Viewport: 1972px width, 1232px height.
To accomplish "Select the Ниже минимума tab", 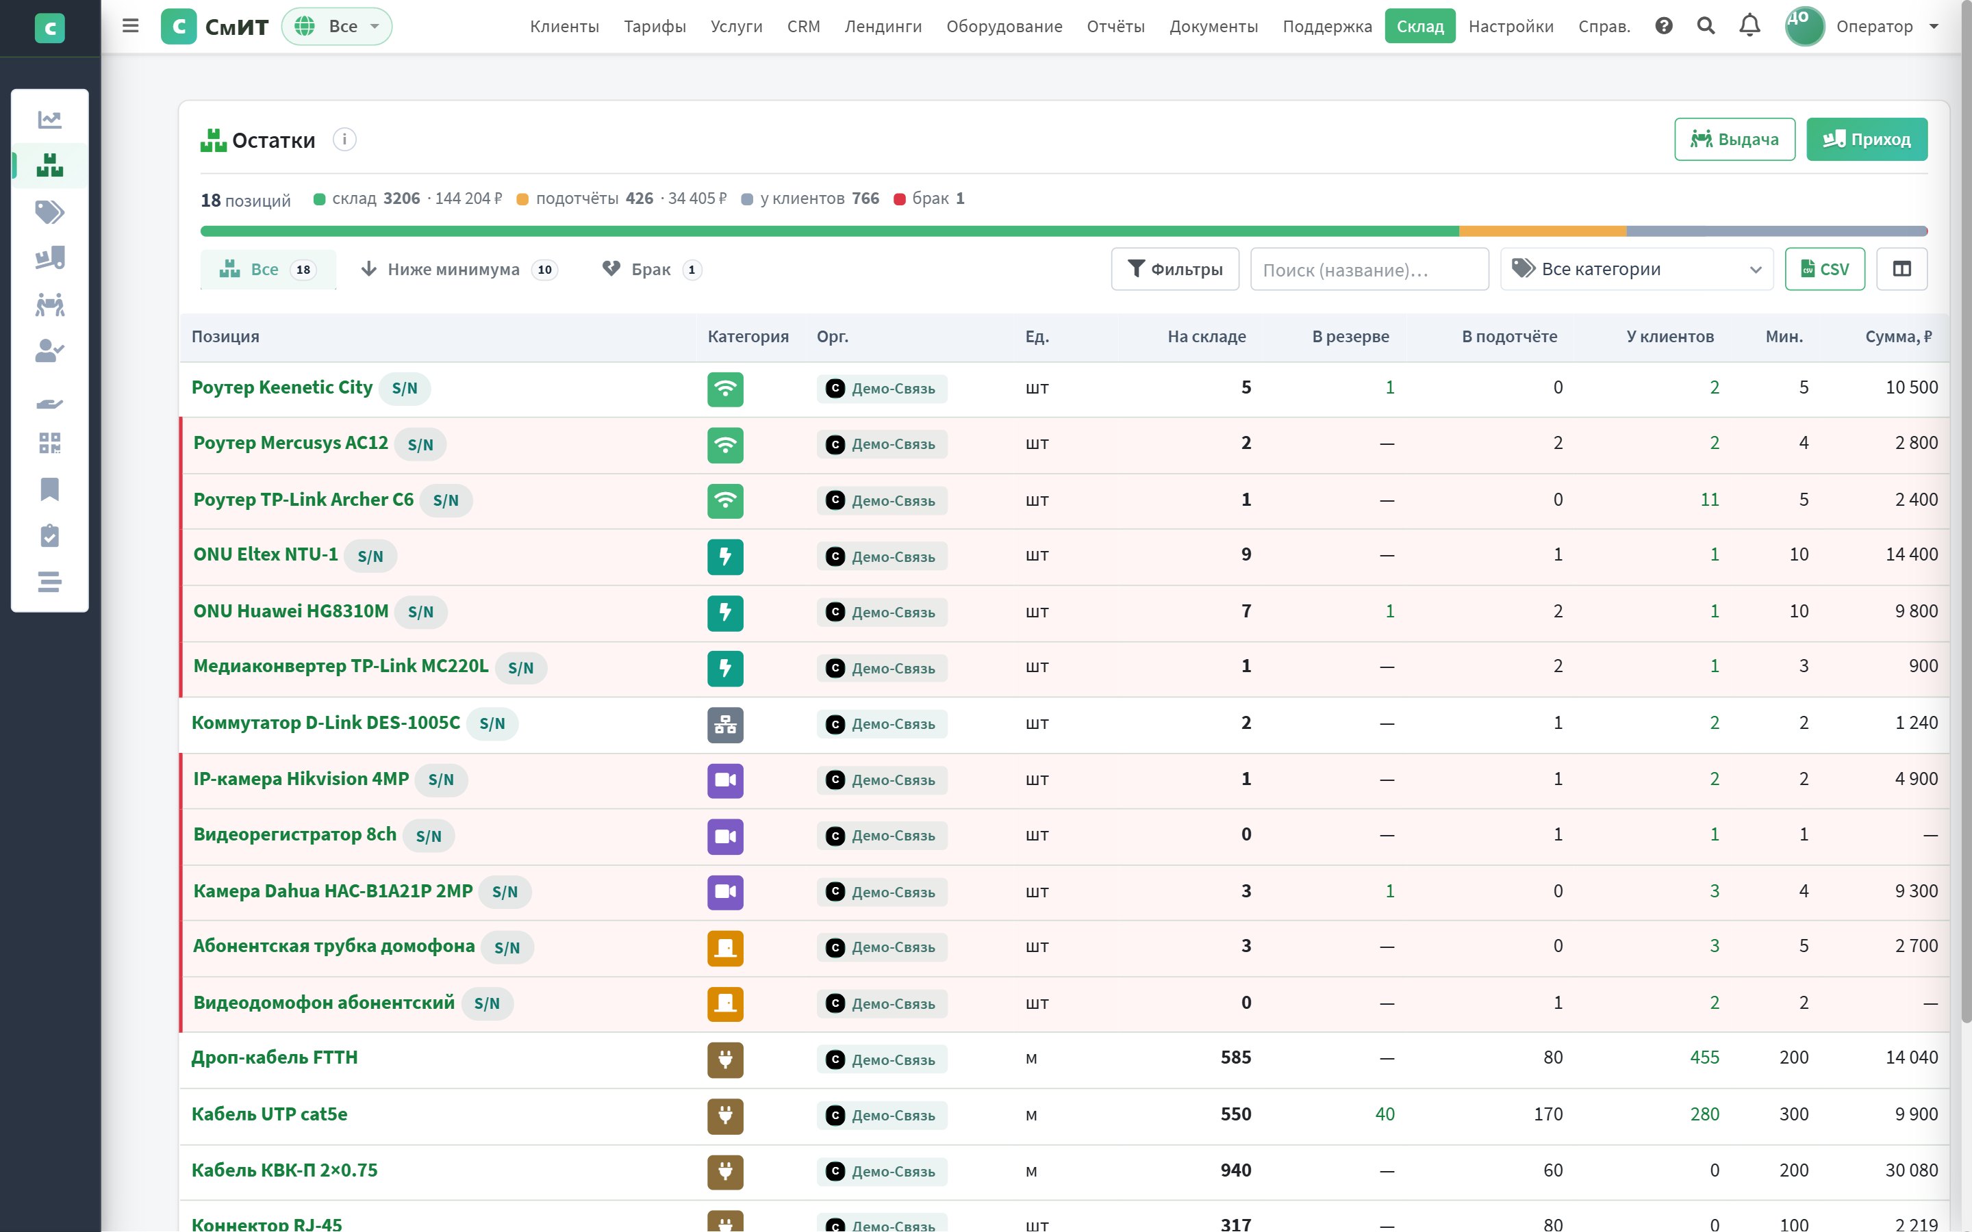I will [459, 269].
